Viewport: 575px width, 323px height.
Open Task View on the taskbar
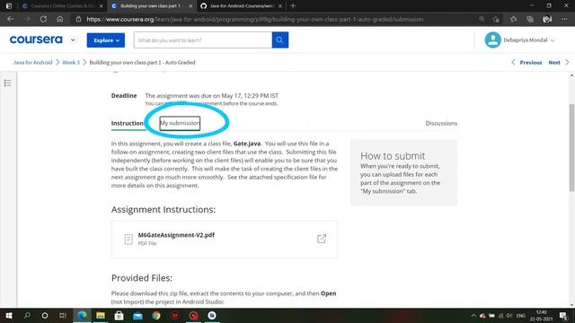coord(63,315)
